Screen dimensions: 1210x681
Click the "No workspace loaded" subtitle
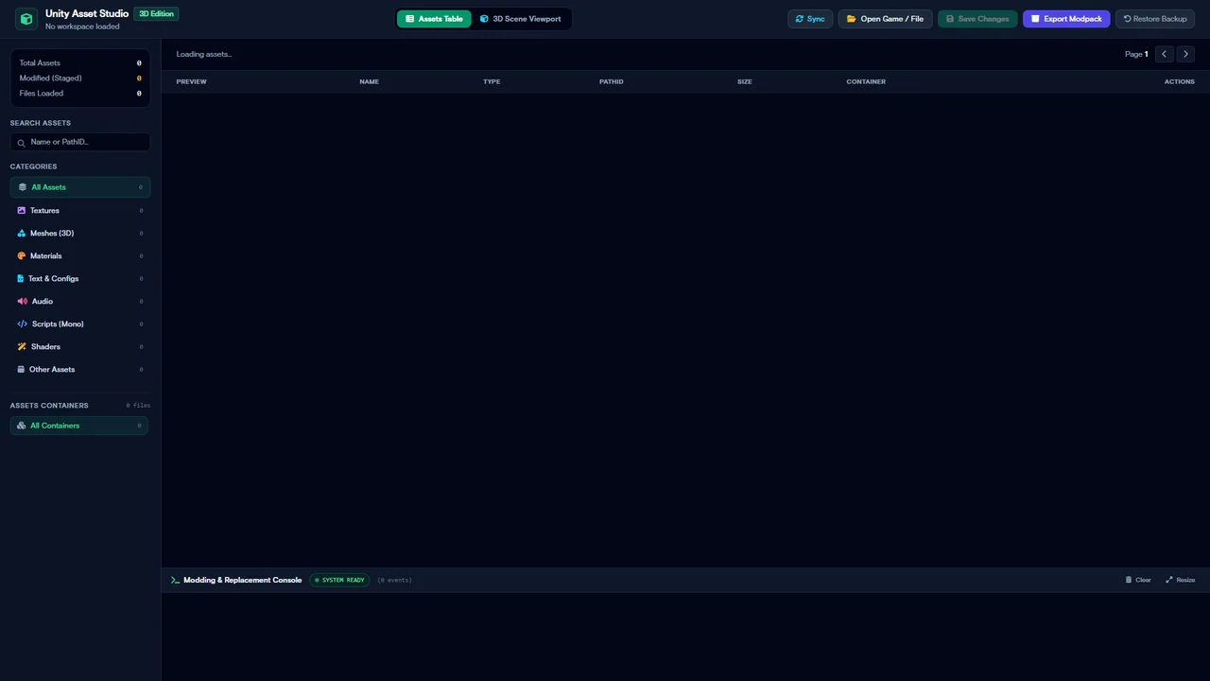82,26
